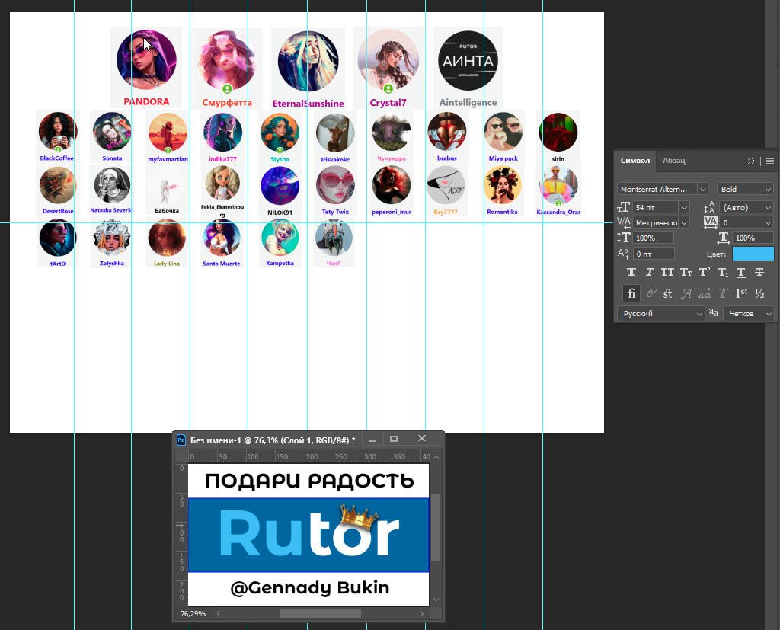The height and width of the screenshot is (630, 780).
Task: Toggle Underline text style
Action: coord(741,273)
